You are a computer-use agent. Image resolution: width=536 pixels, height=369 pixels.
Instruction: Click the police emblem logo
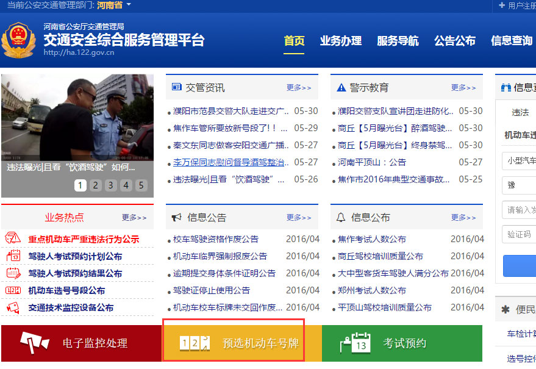pos(18,41)
